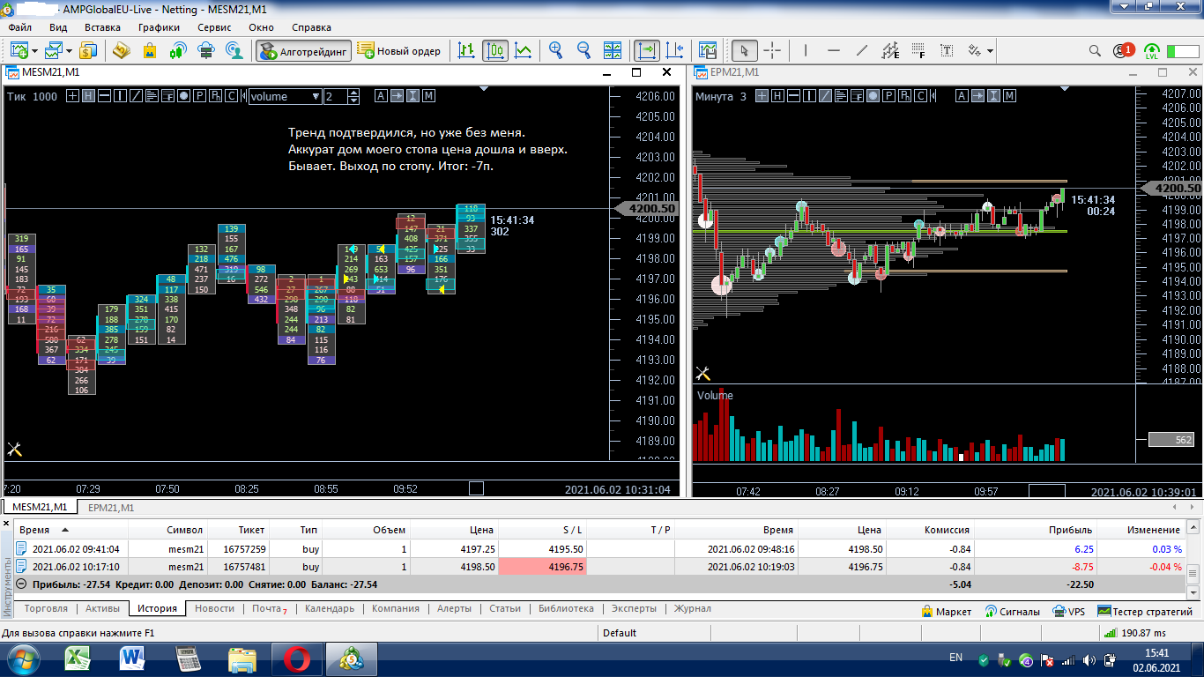Open the new chart toolbar icon
Screen dimensions: 1204x677
point(19,50)
